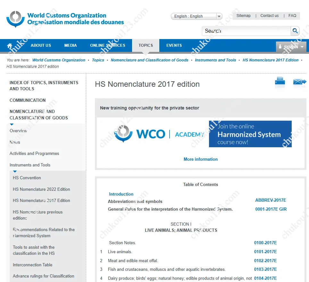Open Interconnection Table in sidebar

click(32, 265)
